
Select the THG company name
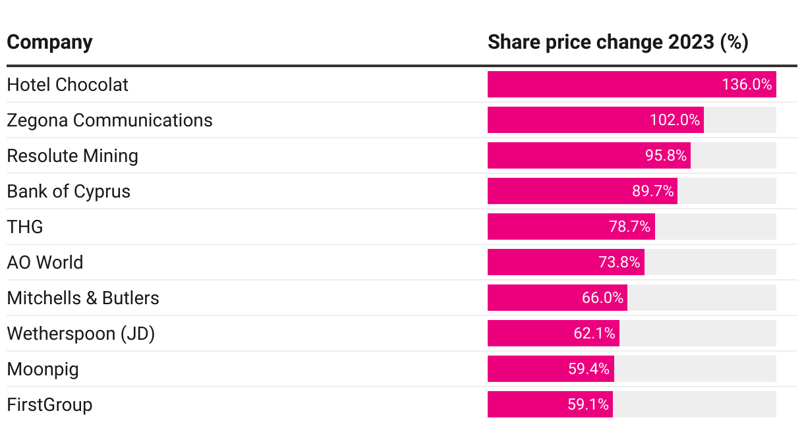tap(25, 227)
